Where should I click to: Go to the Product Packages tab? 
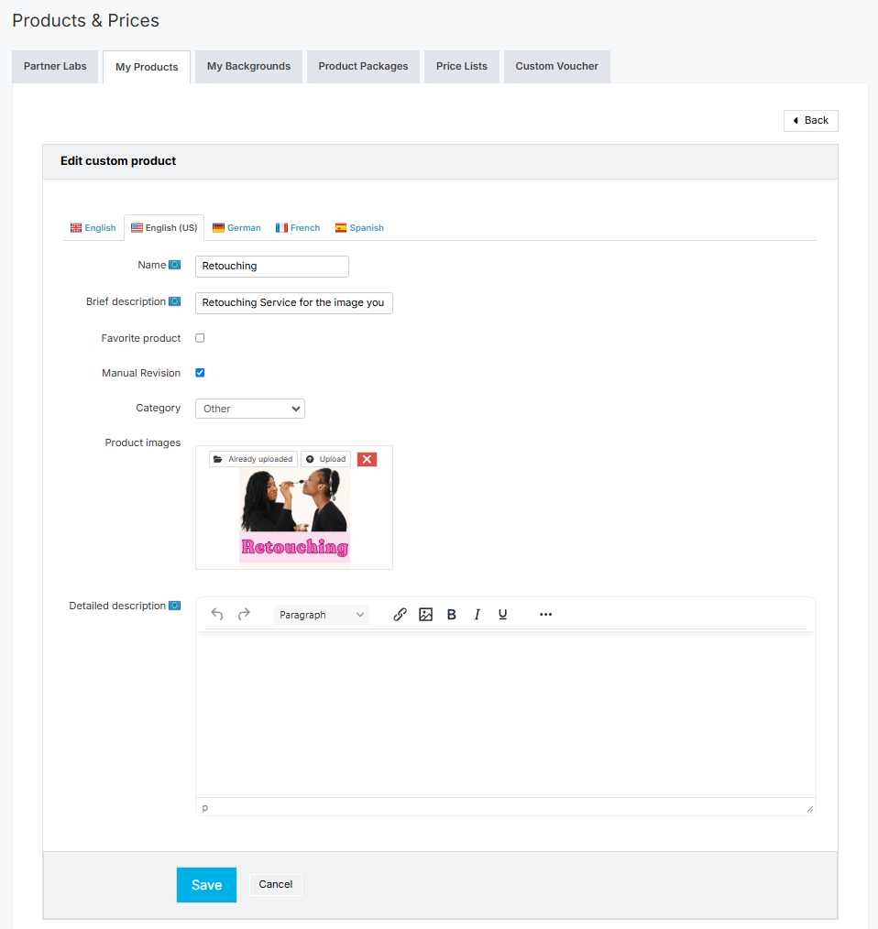[x=363, y=66]
